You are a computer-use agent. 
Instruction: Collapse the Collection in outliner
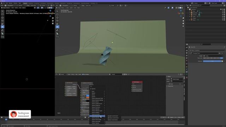click(x=188, y=10)
